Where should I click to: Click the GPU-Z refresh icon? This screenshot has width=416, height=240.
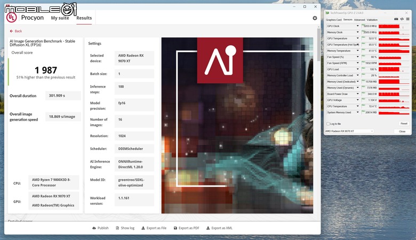click(402, 19)
